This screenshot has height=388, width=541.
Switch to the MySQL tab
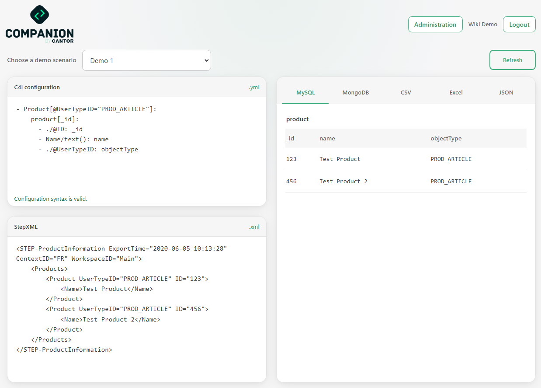tap(305, 92)
